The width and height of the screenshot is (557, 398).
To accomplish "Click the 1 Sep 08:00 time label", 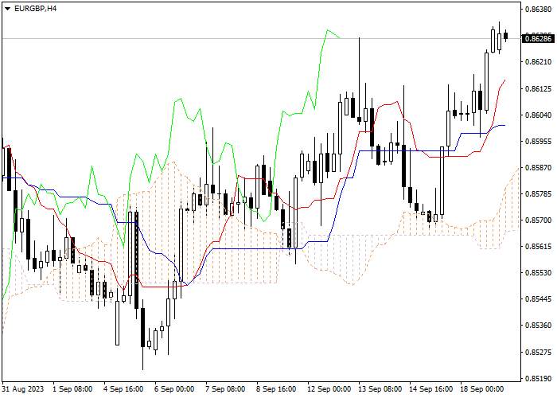I will pyautogui.click(x=72, y=388).
